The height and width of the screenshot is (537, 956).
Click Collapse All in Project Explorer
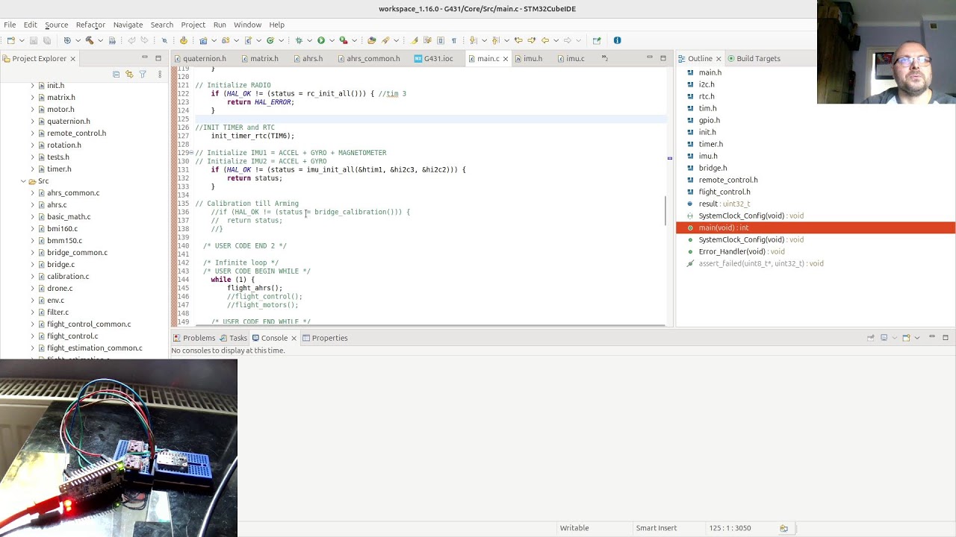(x=116, y=75)
